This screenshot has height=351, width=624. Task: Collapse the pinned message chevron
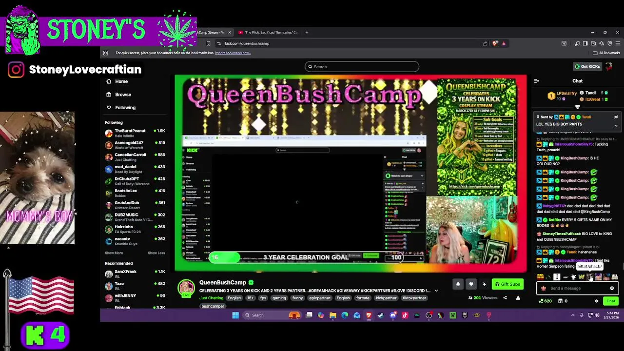(x=616, y=126)
